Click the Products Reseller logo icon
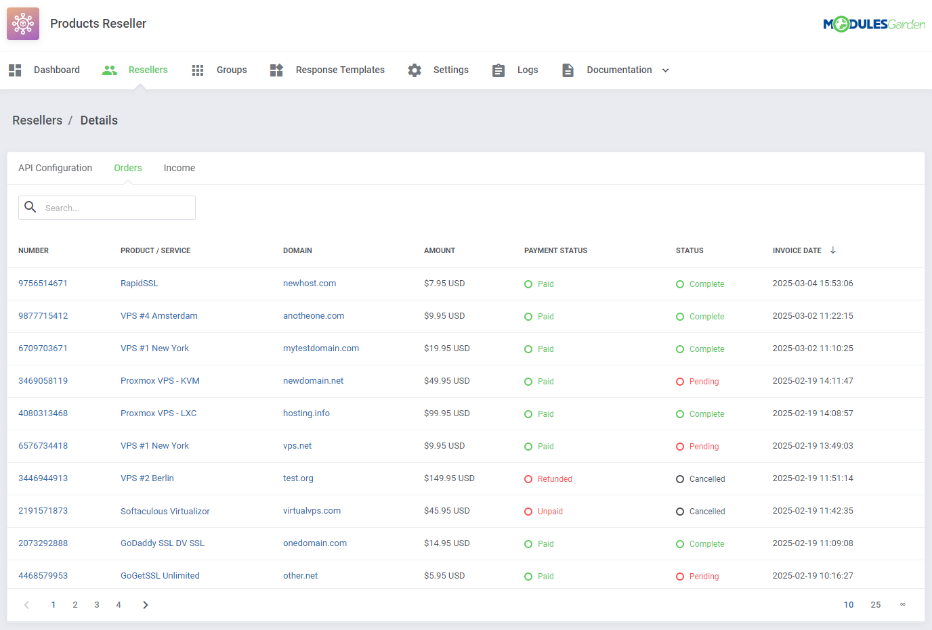This screenshot has height=630, width=932. coord(23,24)
